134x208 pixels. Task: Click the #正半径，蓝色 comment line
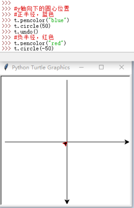[34, 14]
